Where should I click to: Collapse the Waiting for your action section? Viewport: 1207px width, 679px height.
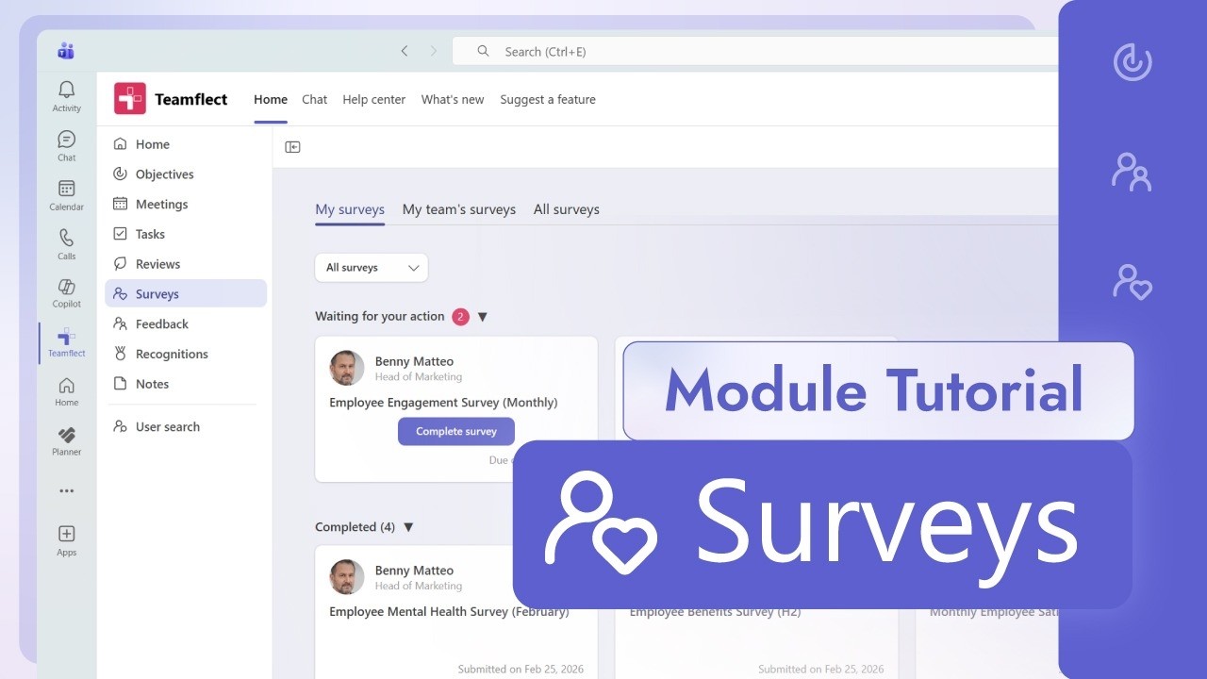click(483, 317)
